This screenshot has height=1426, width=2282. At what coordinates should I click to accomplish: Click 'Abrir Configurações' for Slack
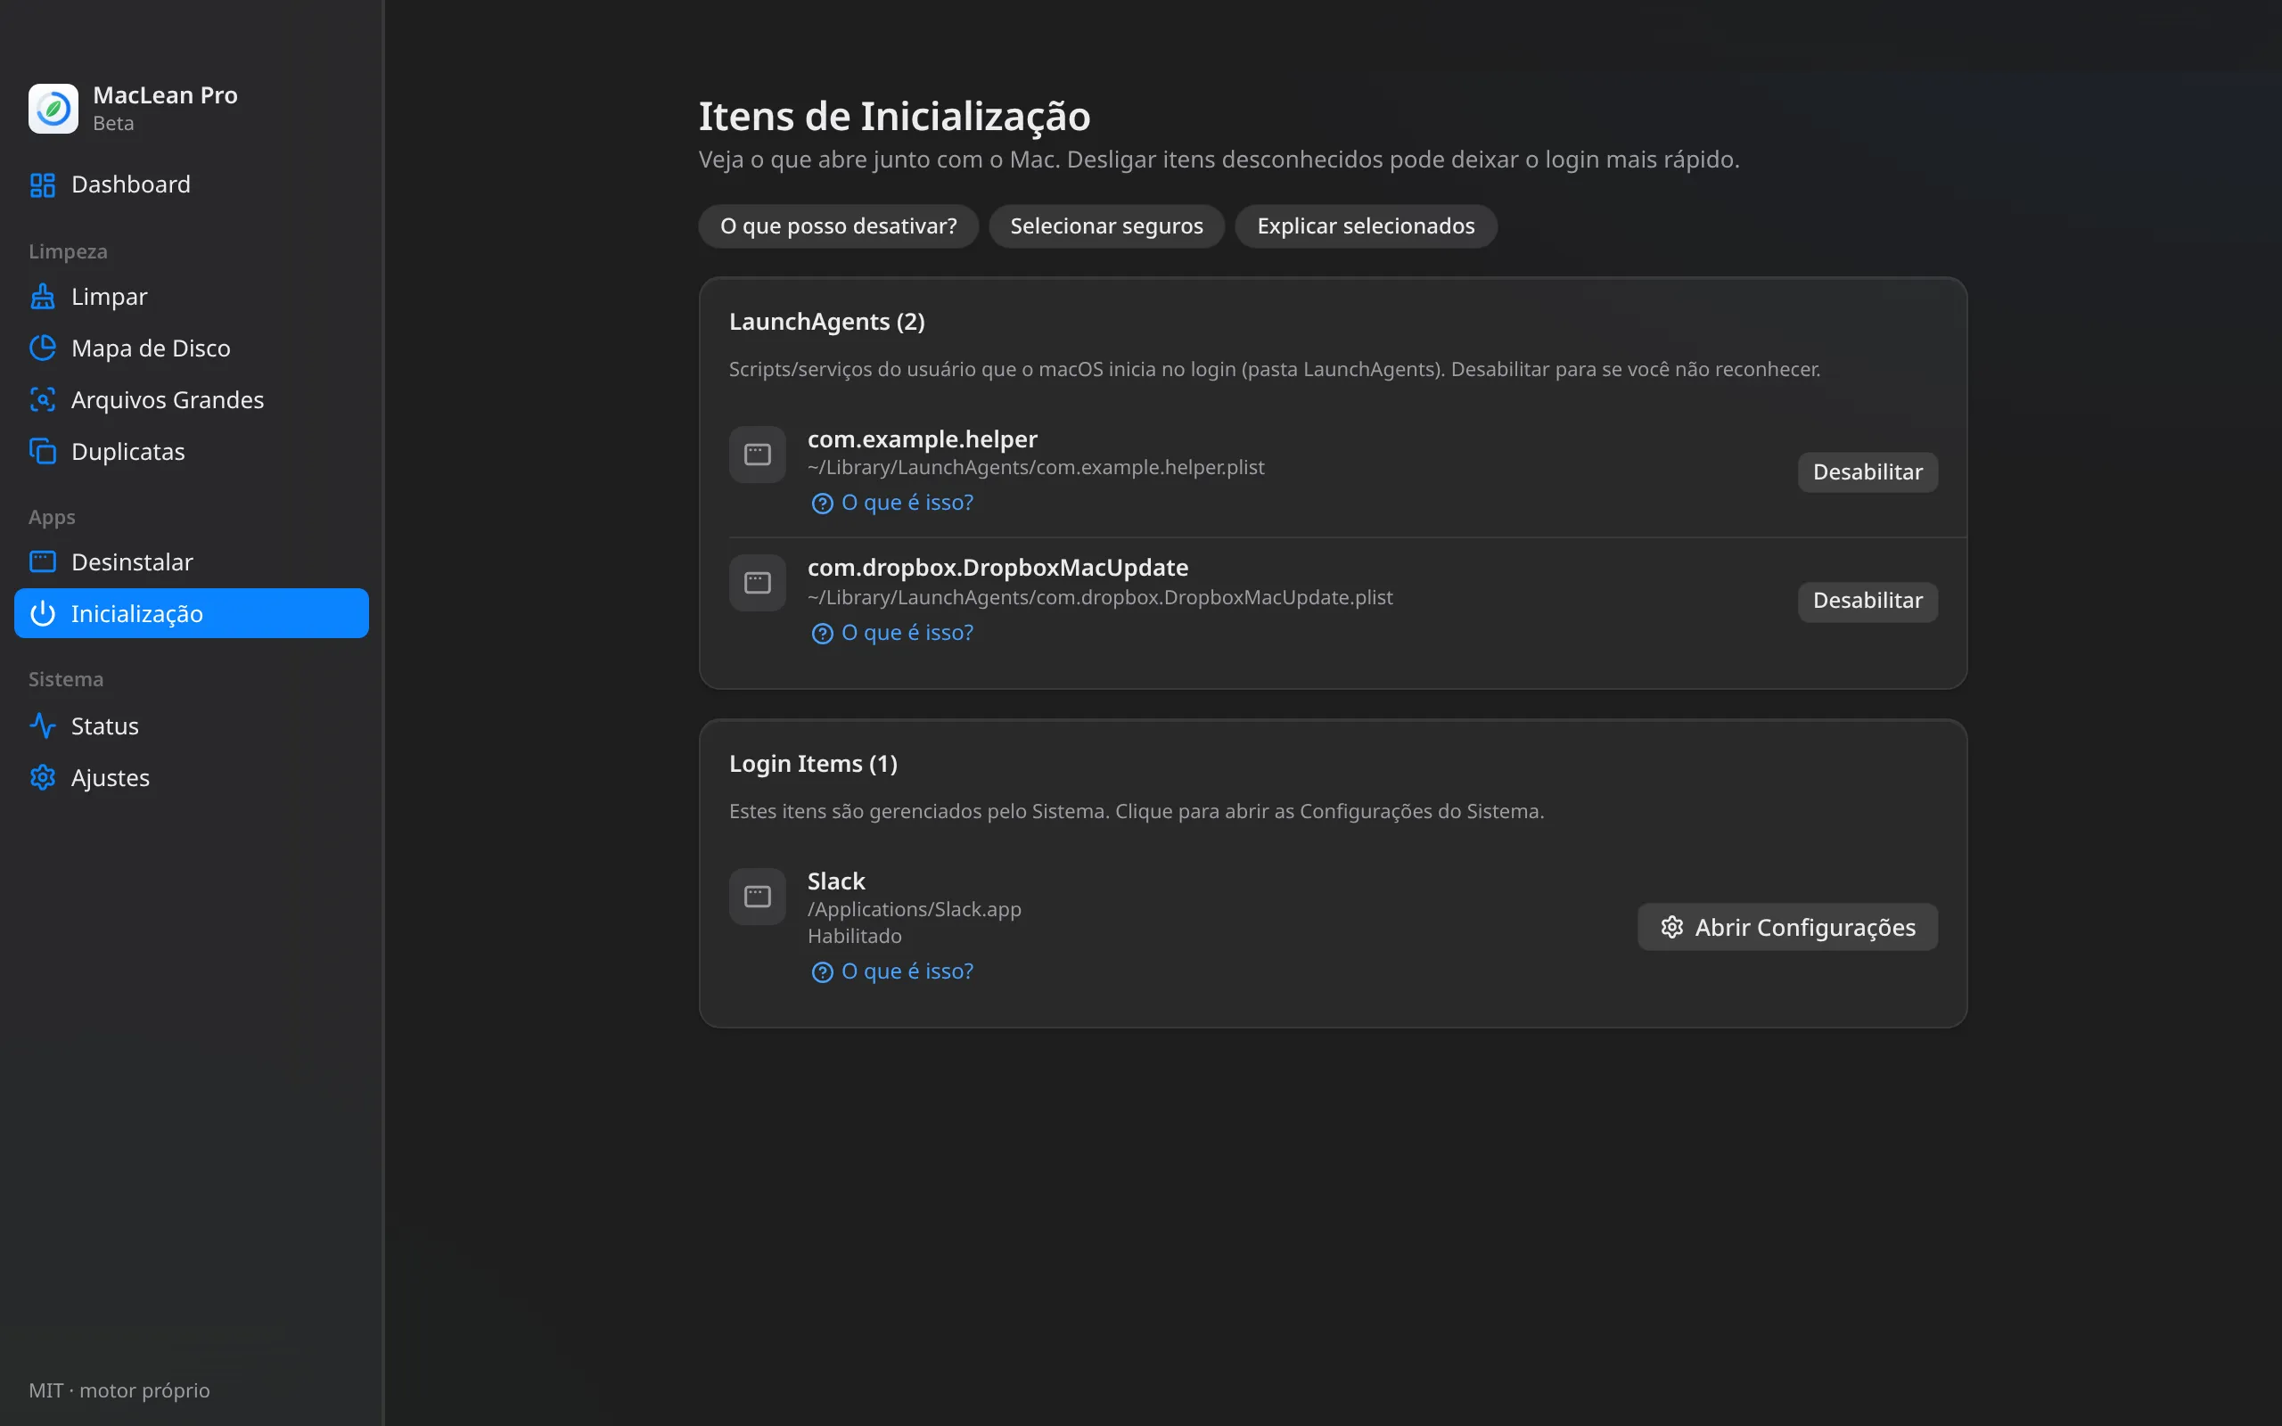coord(1788,927)
